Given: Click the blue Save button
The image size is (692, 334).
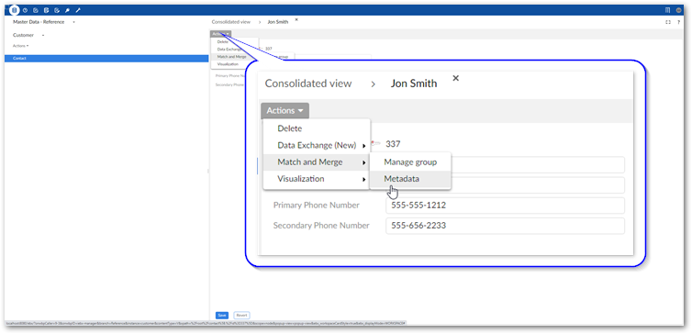Looking at the screenshot, I should [x=222, y=316].
